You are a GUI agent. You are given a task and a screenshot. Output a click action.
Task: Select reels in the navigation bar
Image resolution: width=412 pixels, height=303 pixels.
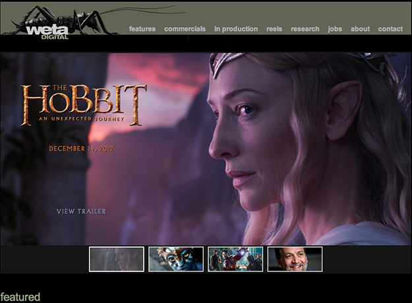tap(274, 29)
